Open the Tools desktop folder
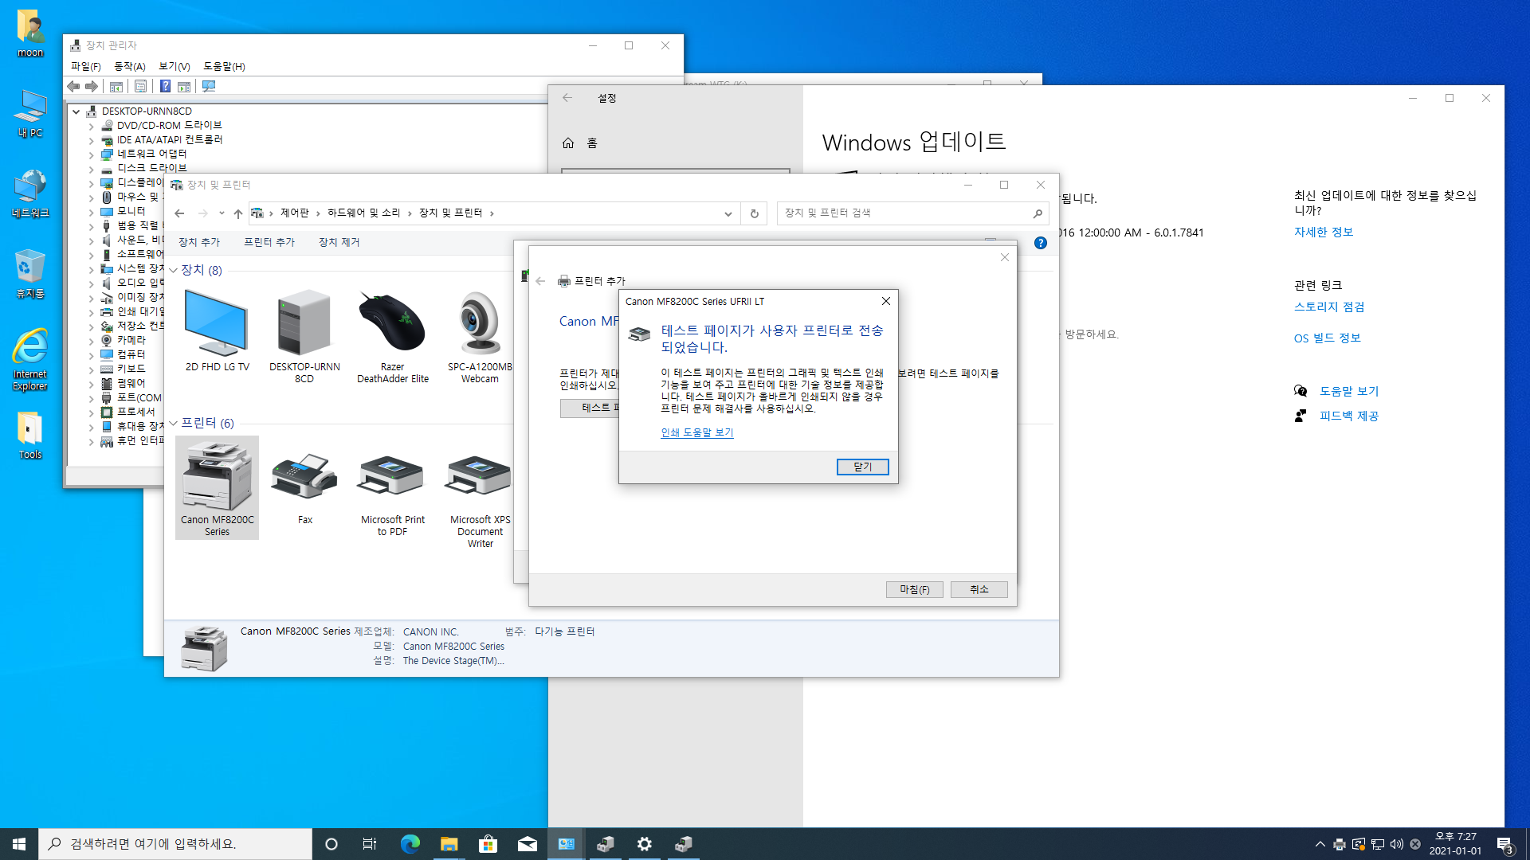 pyautogui.click(x=30, y=436)
